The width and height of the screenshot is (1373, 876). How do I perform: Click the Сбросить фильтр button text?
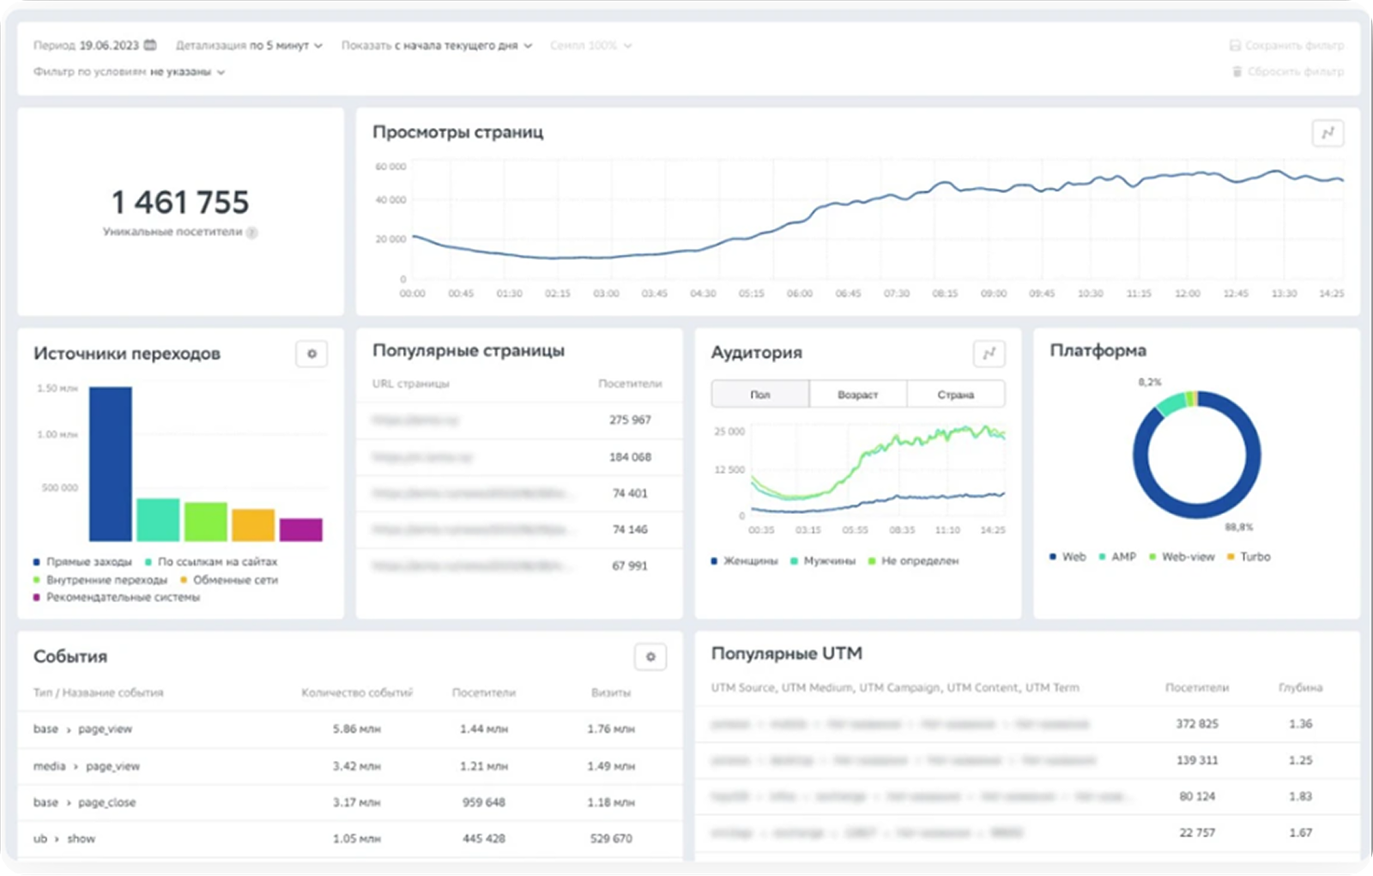click(x=1296, y=72)
